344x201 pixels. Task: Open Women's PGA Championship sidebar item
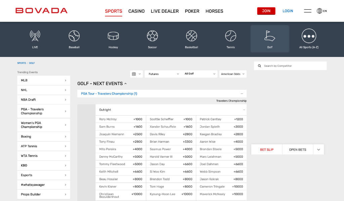[44, 125]
